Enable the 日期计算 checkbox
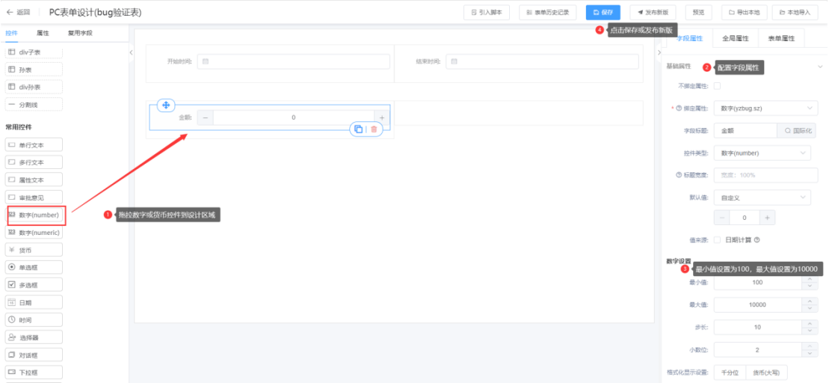 click(x=718, y=239)
